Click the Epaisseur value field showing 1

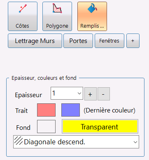click(63, 93)
